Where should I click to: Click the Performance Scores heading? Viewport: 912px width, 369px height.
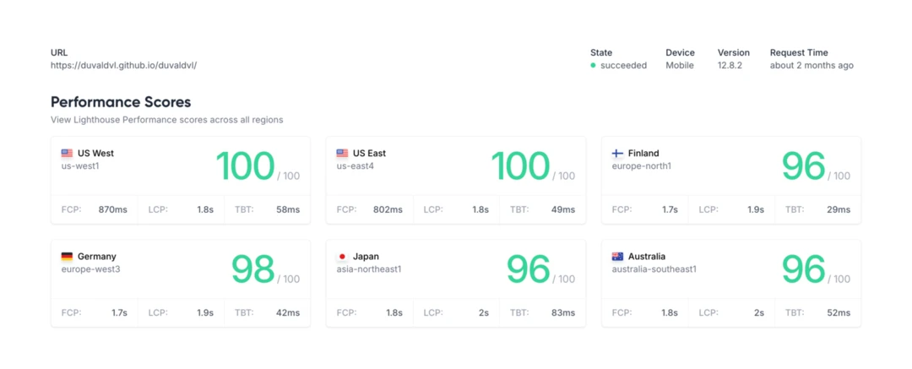(x=121, y=102)
